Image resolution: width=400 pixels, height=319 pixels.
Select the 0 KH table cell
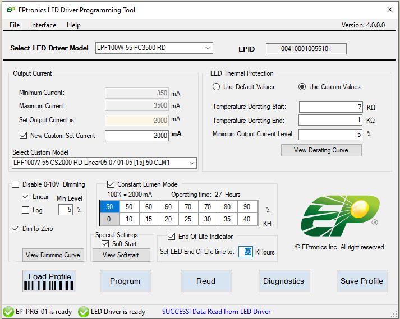coord(110,219)
